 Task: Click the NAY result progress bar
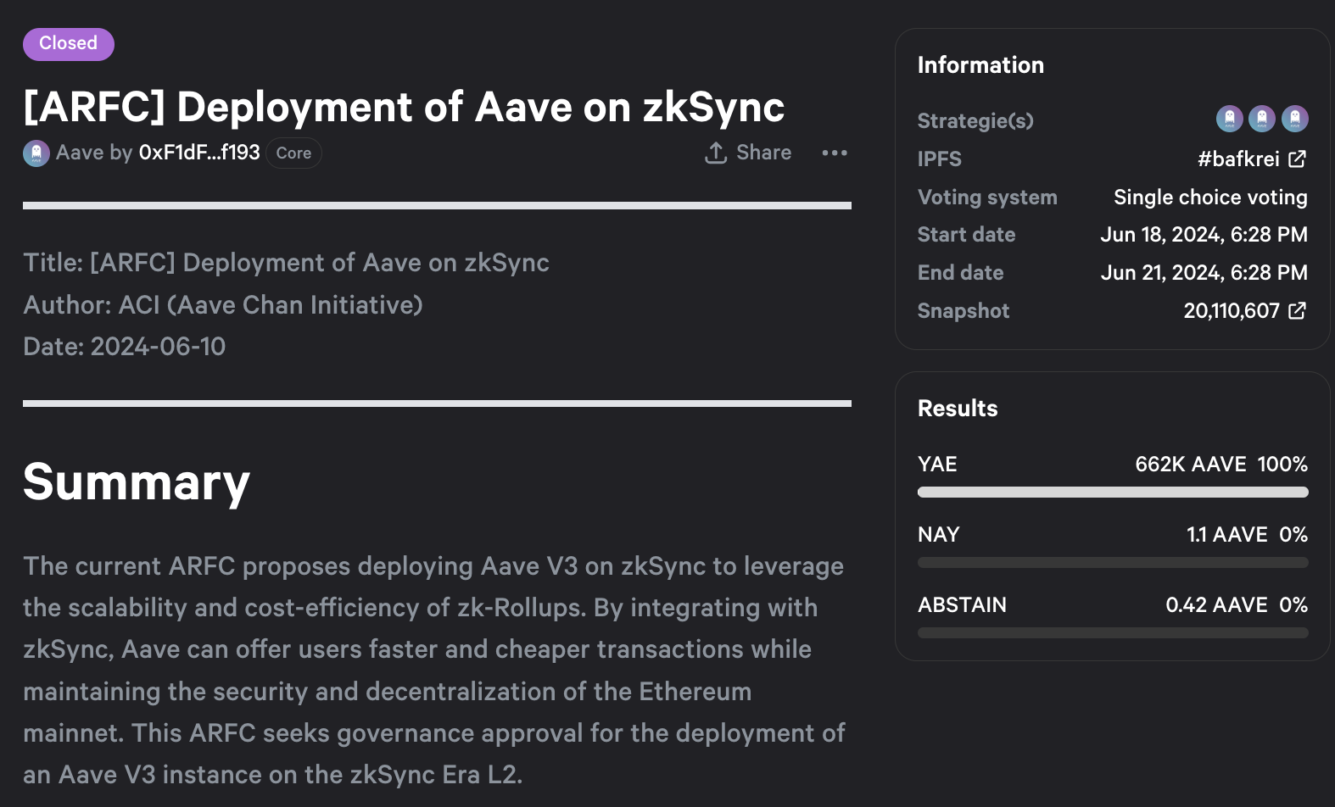click(x=1112, y=563)
